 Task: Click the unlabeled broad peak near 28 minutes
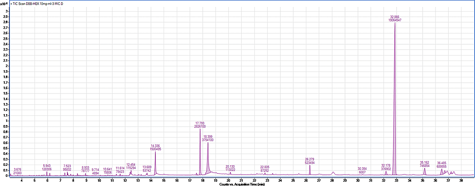pyautogui.click(x=333, y=173)
